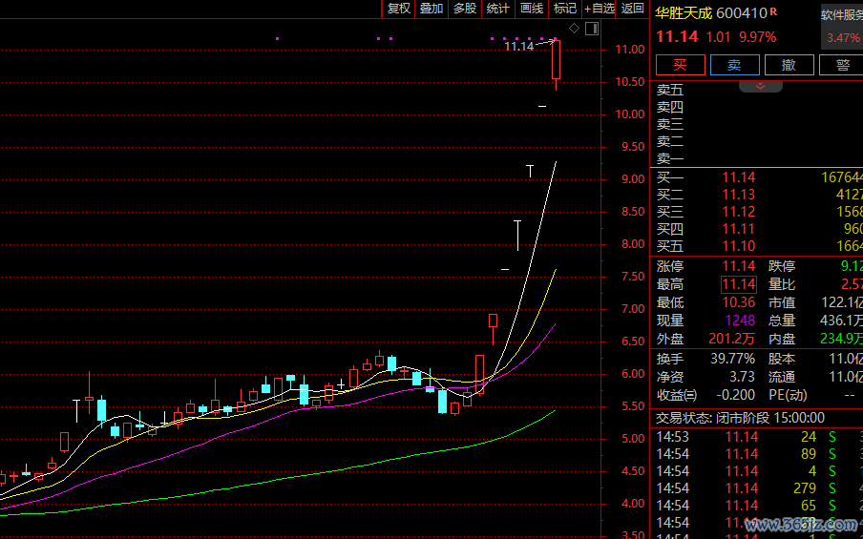Open 多股 multi-stock view
Image resolution: width=863 pixels, height=539 pixels.
465,9
